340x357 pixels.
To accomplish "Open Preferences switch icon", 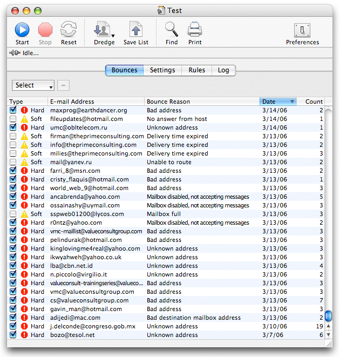I will 302,30.
